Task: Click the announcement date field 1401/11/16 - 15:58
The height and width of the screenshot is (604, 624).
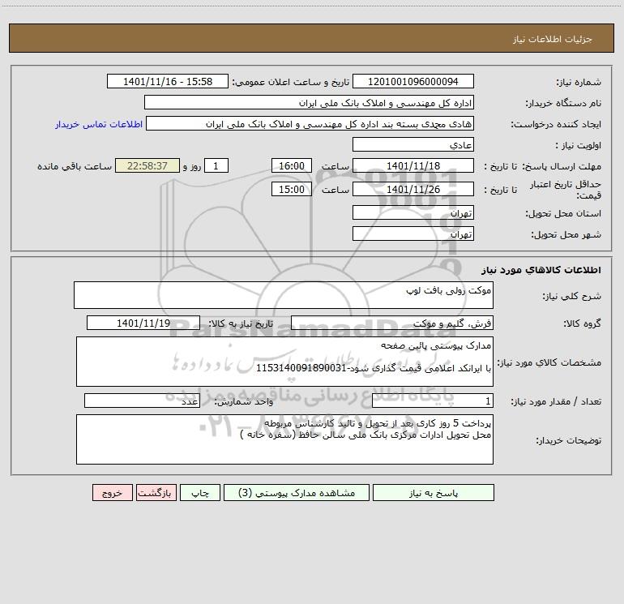Action: (x=168, y=81)
